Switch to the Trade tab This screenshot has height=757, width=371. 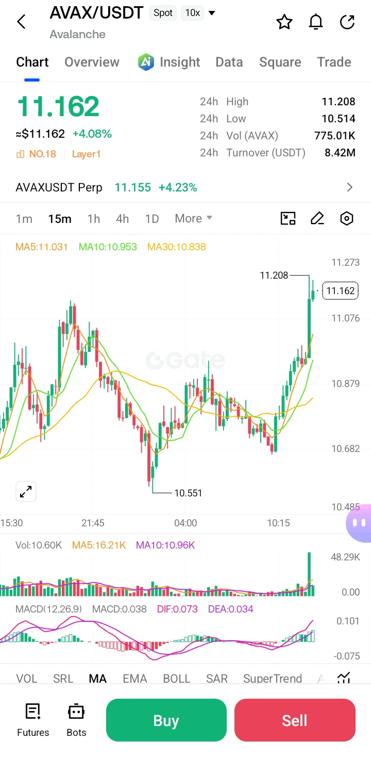pos(334,62)
